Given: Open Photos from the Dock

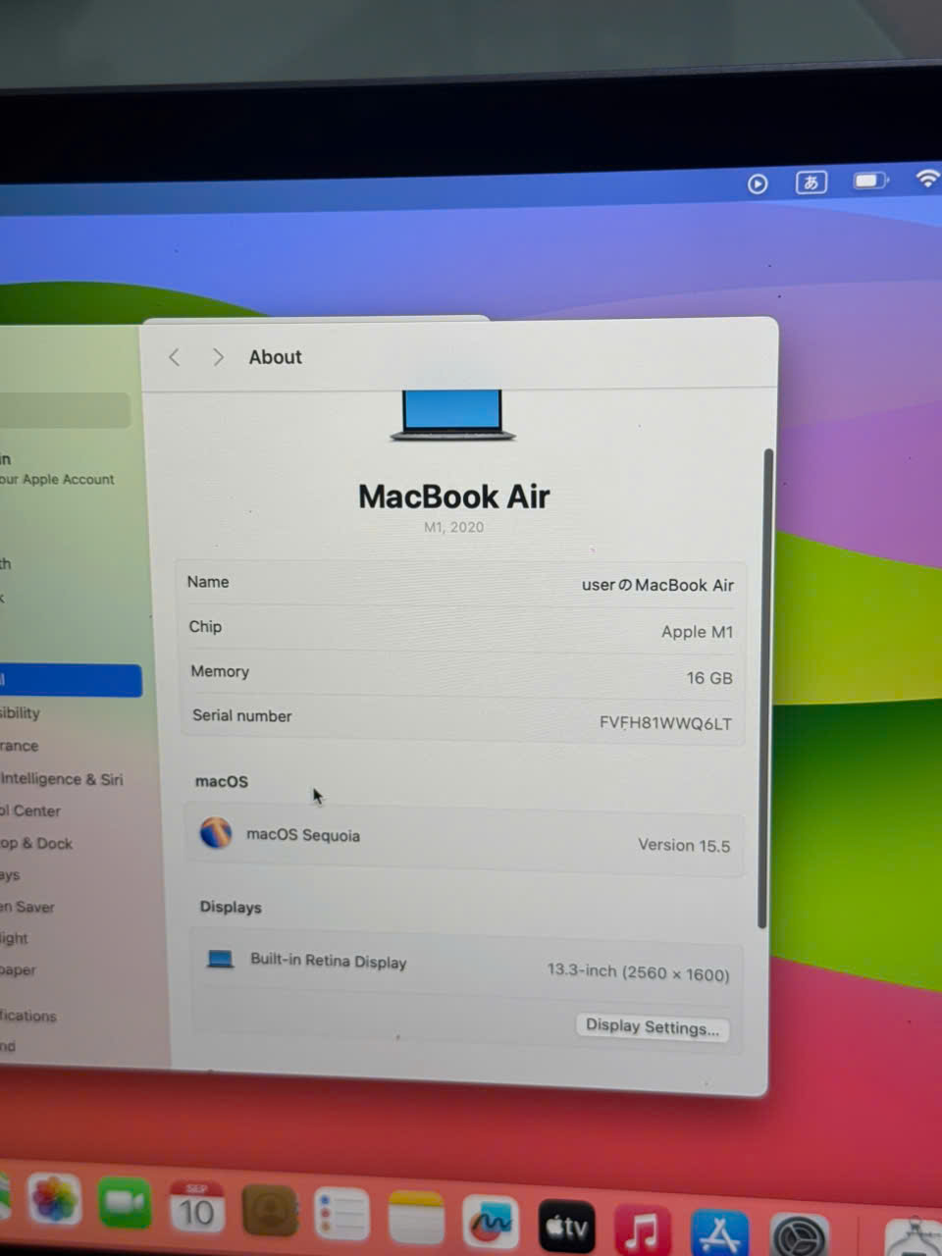Looking at the screenshot, I should point(54,1199).
